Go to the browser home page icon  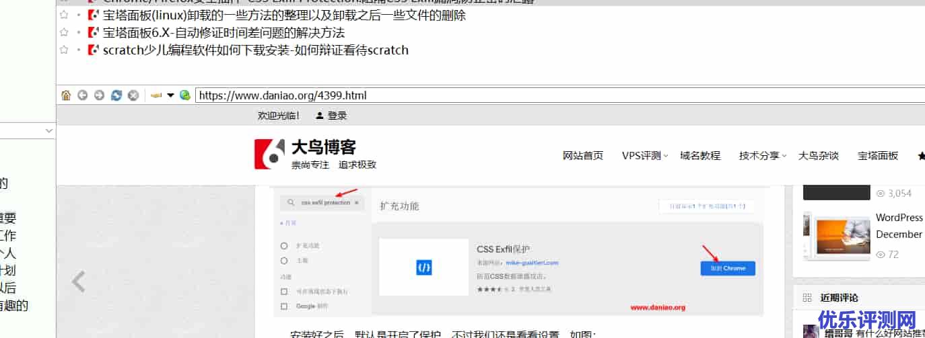[x=66, y=95]
